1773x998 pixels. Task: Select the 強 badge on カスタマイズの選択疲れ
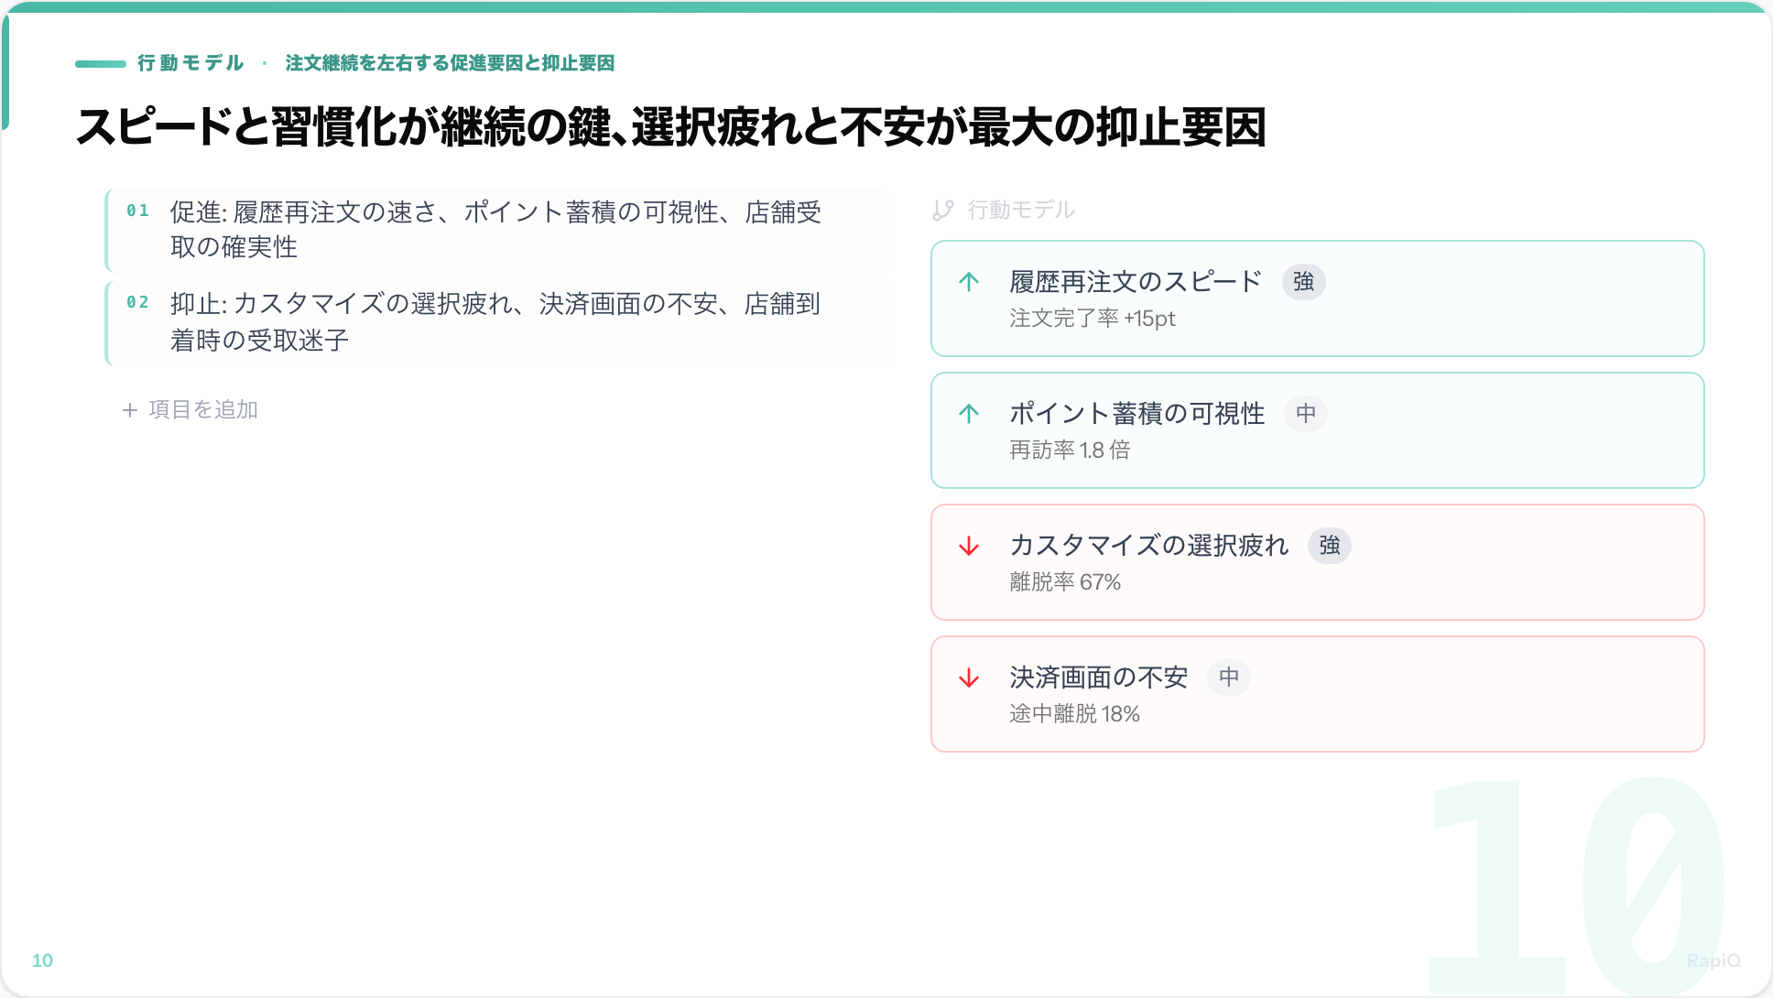tap(1329, 546)
